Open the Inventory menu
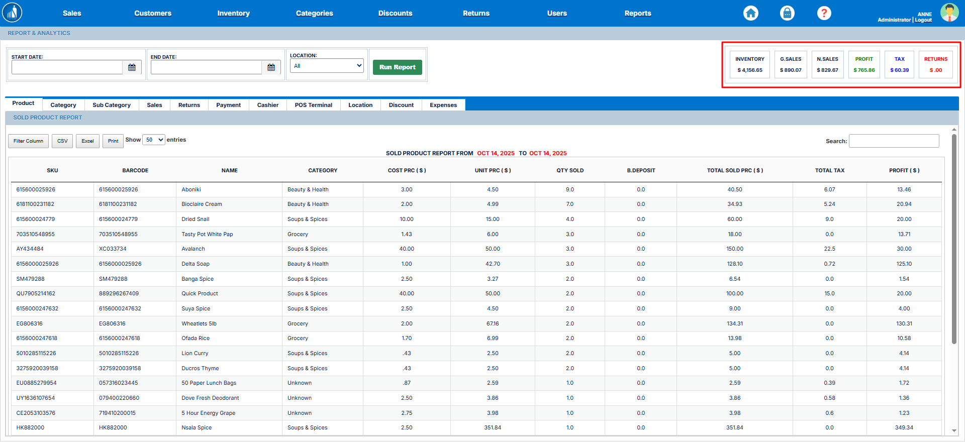Screen dimensions: 965x443 pyautogui.click(x=233, y=13)
